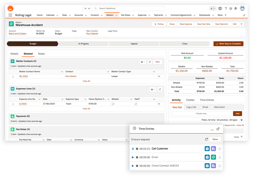This screenshot has height=177, width=253.
Task: Open the global actions plus icon
Action: [220, 9]
